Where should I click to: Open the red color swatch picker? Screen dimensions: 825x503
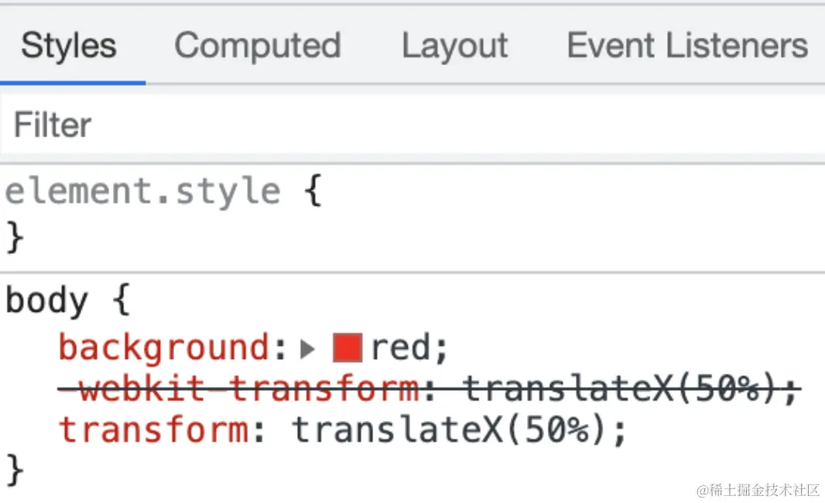[347, 347]
